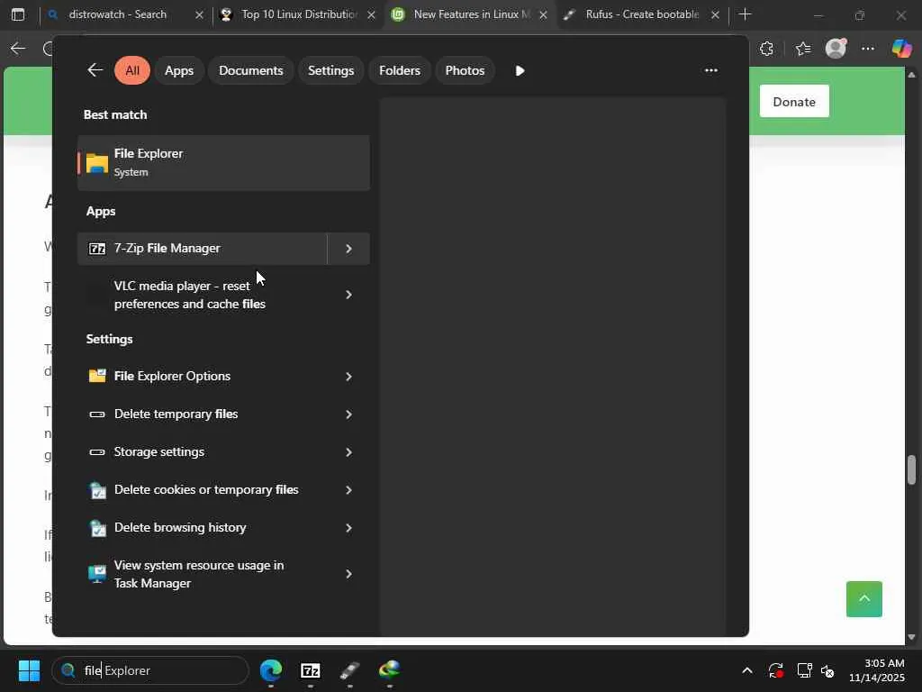Open Copilot in Edge toolbar
Screen dimensions: 922x692
901,49
